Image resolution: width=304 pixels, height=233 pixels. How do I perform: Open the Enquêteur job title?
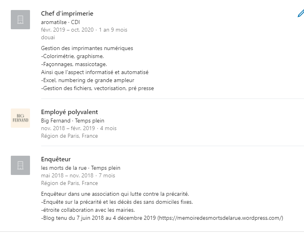(x=56, y=159)
